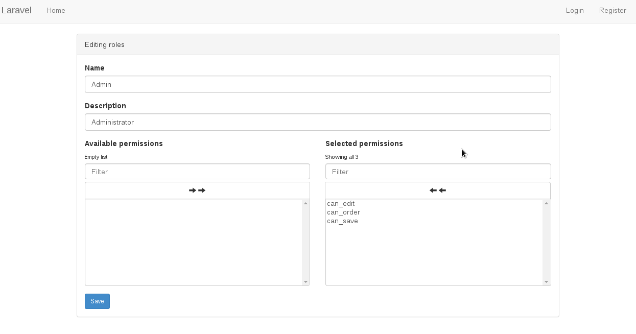Open the Register page
The height and width of the screenshot is (334, 636).
point(613,10)
